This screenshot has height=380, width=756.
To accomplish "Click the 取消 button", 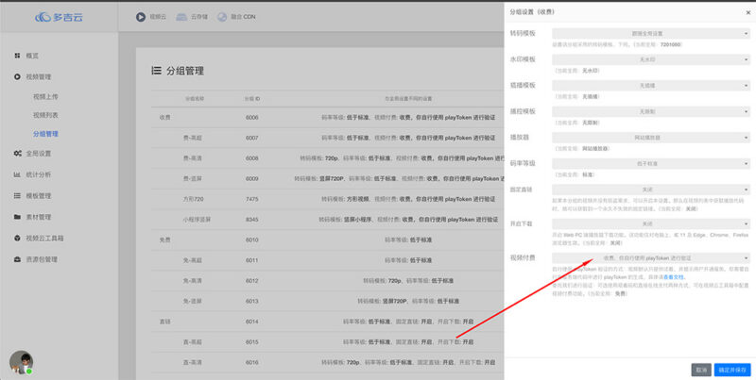I will [x=700, y=369].
